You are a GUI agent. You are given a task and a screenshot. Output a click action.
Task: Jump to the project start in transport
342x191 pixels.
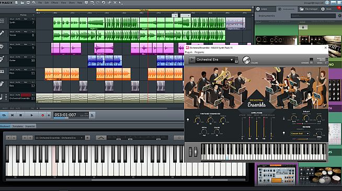point(12,115)
